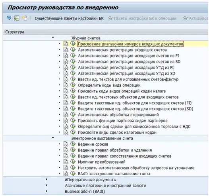Click Пакеты настройки БК к операции button

point(142,18)
